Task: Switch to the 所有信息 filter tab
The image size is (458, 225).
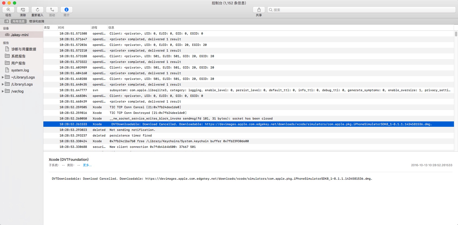Action: tap(19, 21)
